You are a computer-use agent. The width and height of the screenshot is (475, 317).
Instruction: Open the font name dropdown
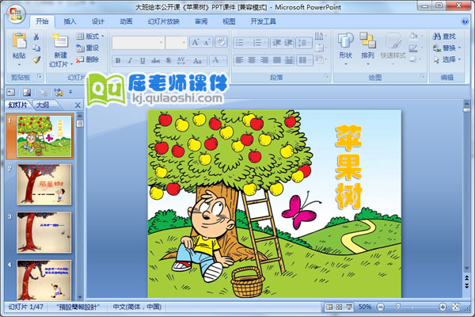pyautogui.click(x=161, y=43)
